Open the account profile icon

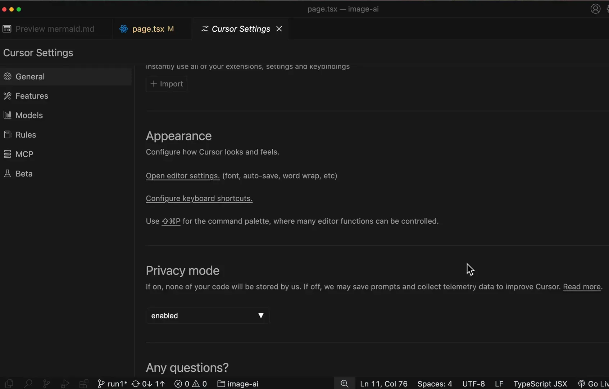(596, 9)
